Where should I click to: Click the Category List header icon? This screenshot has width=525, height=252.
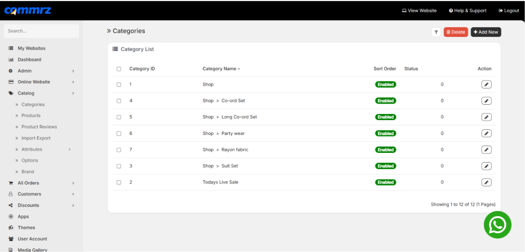tap(115, 49)
